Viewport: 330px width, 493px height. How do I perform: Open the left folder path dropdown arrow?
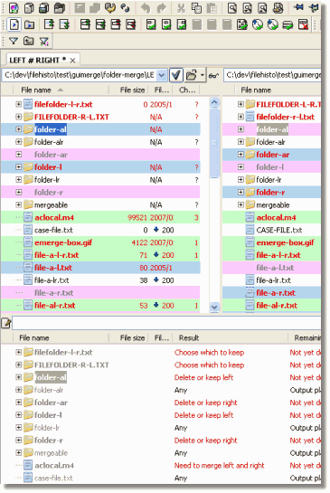pyautogui.click(x=161, y=75)
